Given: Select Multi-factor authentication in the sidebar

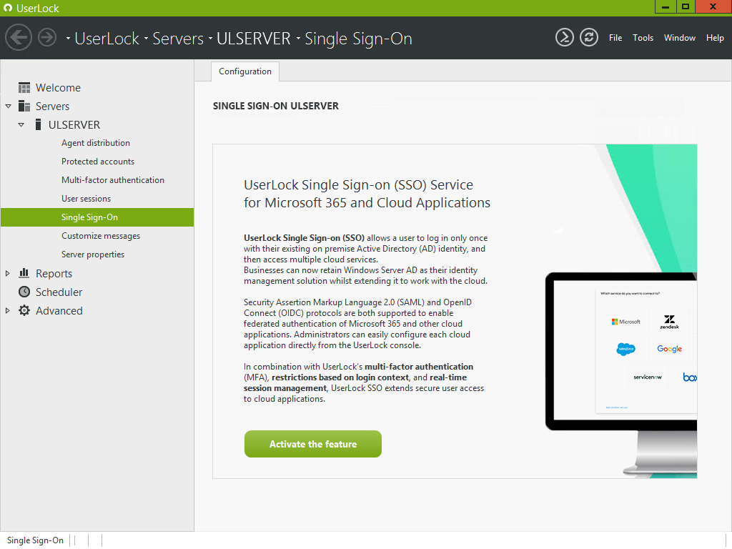Looking at the screenshot, I should (x=114, y=179).
